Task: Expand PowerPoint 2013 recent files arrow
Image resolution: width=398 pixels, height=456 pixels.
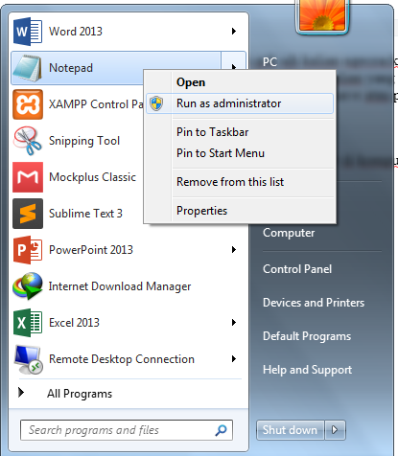Action: tap(234, 250)
